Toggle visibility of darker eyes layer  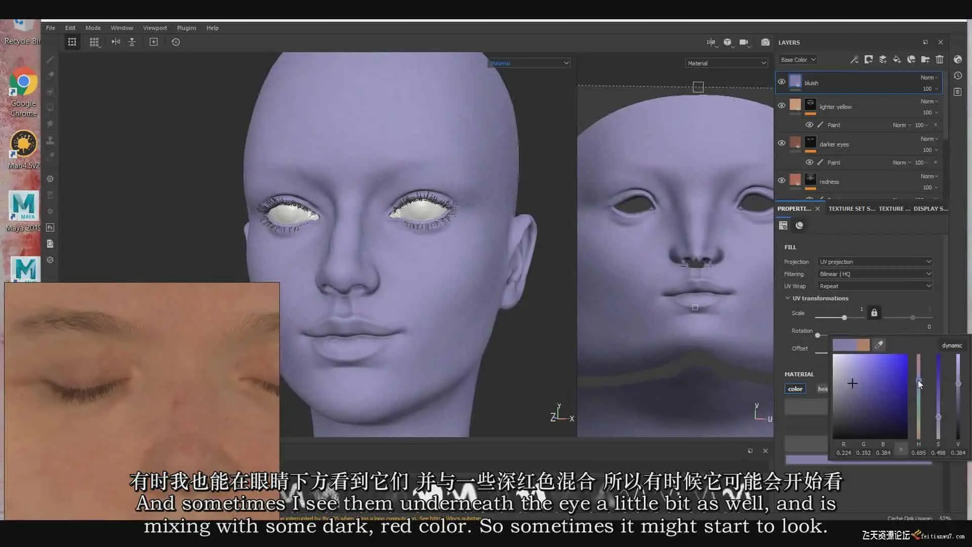[782, 143]
